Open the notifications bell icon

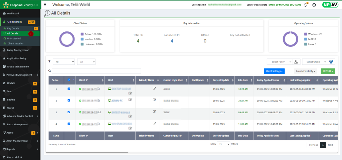pyautogui.click(x=305, y=5)
